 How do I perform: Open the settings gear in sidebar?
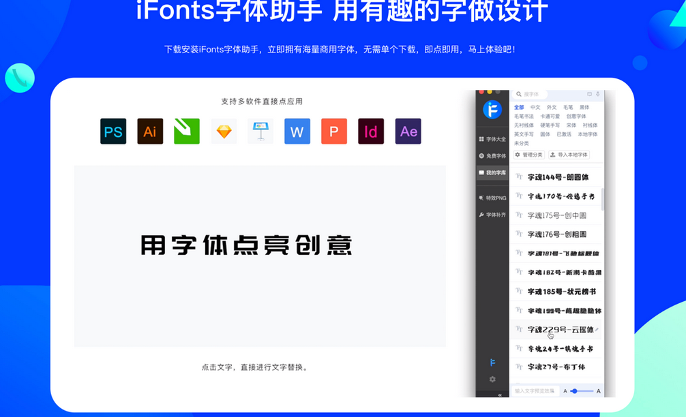pyautogui.click(x=492, y=380)
